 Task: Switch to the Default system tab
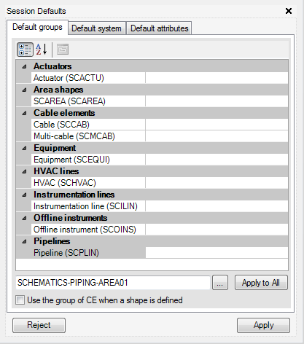click(x=97, y=28)
